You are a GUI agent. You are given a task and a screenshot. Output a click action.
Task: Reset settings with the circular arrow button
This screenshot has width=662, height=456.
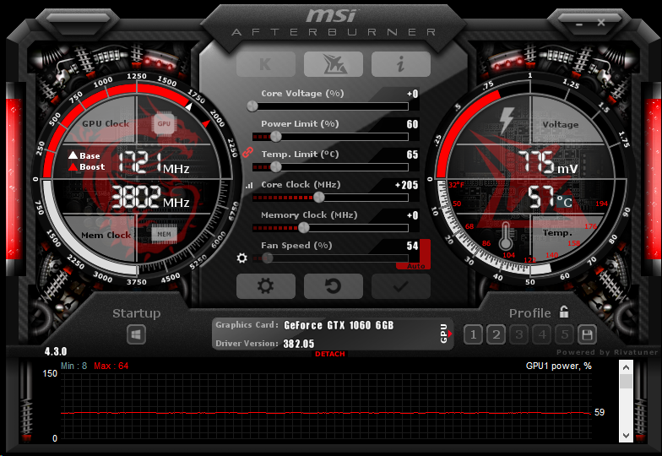[x=333, y=286]
